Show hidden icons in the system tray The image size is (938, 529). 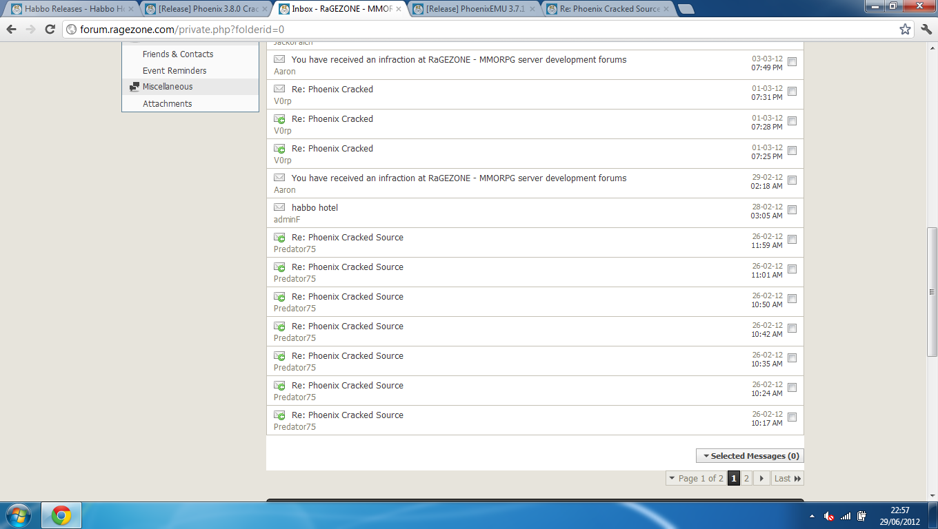[812, 516]
